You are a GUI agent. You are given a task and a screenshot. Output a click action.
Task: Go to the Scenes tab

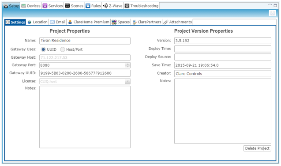click(74, 6)
